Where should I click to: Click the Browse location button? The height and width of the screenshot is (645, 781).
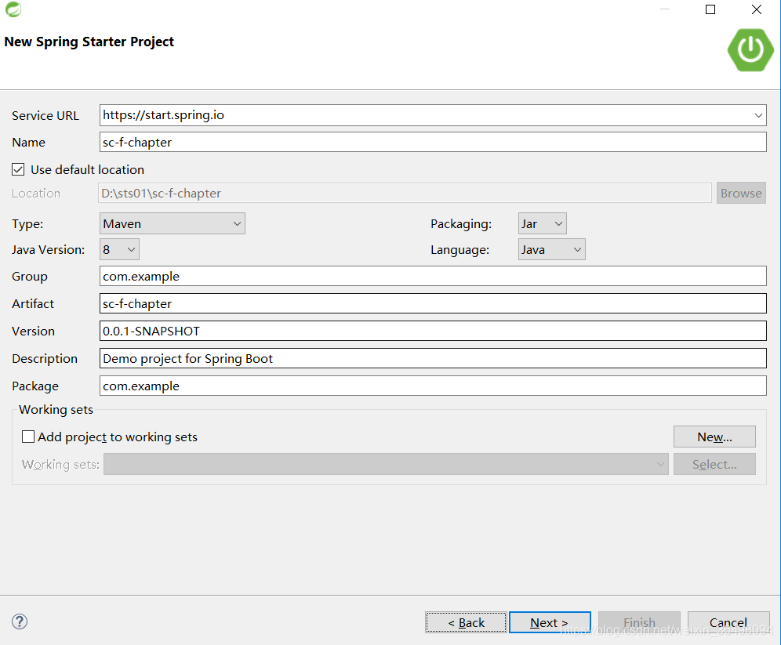[741, 193]
